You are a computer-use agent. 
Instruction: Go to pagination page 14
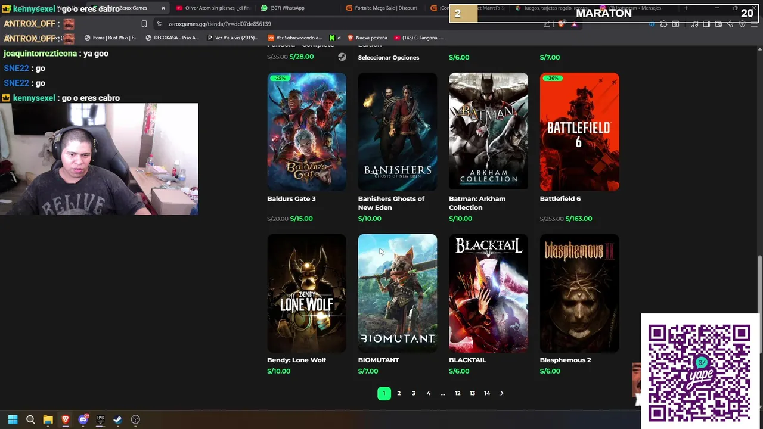point(487,393)
